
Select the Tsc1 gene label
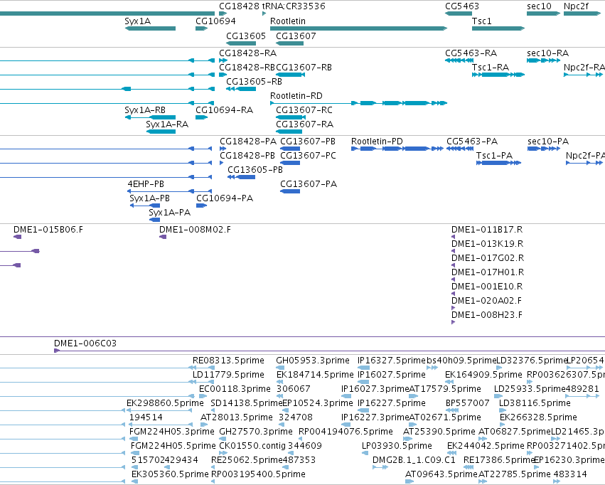[x=482, y=21]
